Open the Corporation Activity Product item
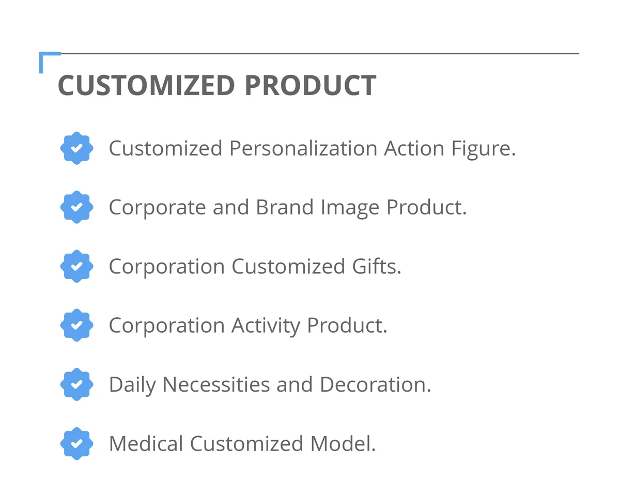Screen dimensions: 620x496 (x=248, y=326)
